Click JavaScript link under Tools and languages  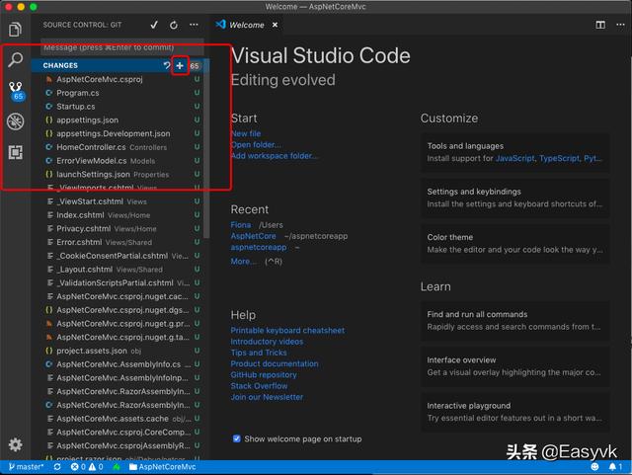[x=515, y=158]
